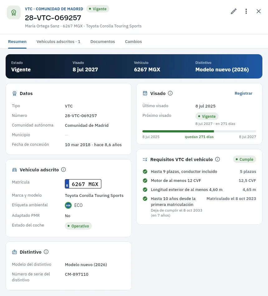Click the ECO environmental label icon
The image size is (268, 296).
pyautogui.click(x=68, y=205)
